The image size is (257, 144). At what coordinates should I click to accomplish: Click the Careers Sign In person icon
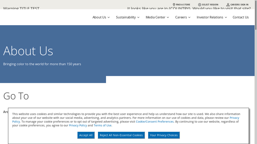tap(228, 4)
